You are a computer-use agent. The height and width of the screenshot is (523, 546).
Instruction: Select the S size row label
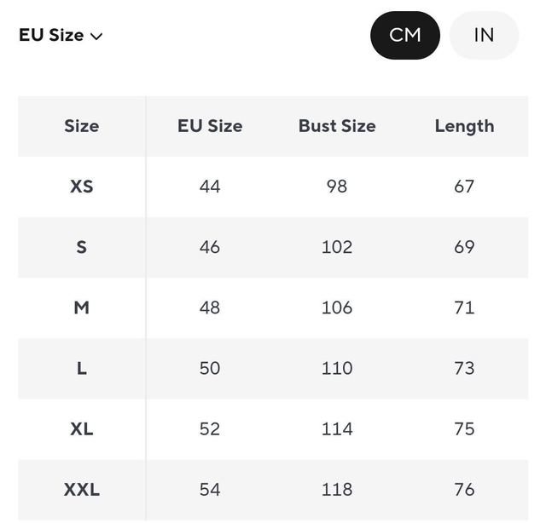tap(81, 247)
